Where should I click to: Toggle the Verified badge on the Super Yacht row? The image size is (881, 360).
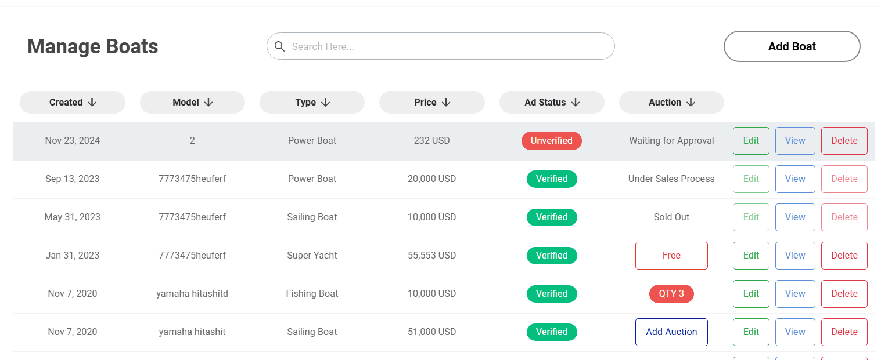coord(552,255)
